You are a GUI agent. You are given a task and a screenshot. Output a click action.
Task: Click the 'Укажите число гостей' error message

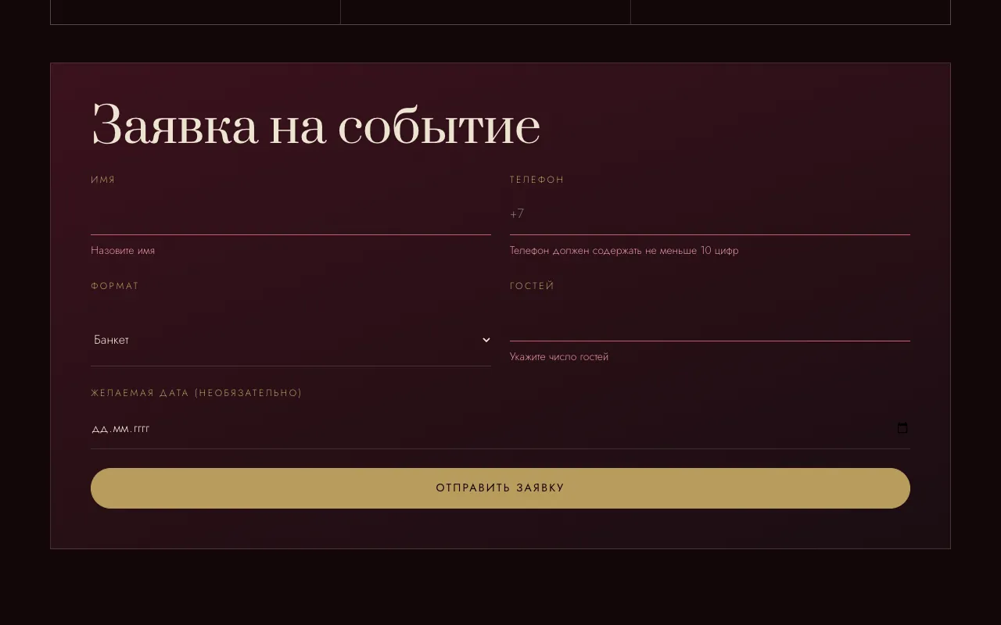pyautogui.click(x=559, y=357)
